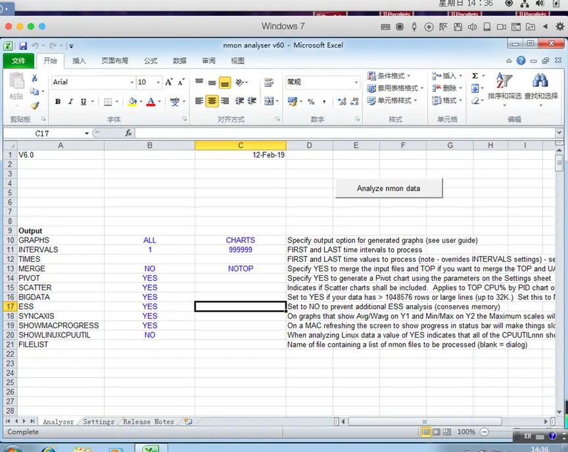
Task: Toggle top vertical alignment
Action: [x=199, y=82]
